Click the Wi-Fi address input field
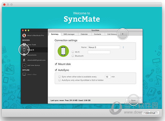This screenshot has height=121, width=165. (x=99, y=52)
